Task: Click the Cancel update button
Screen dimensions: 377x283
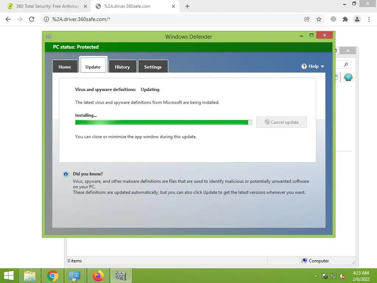Action: pos(282,122)
